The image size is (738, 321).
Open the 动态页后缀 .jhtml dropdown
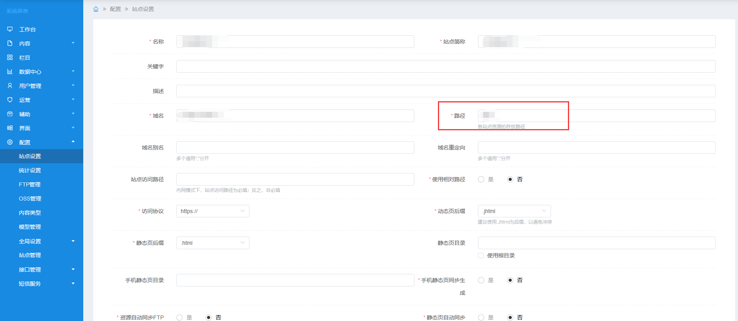pyautogui.click(x=514, y=211)
